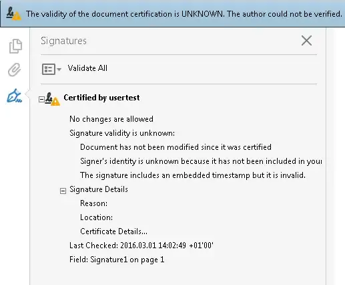Select the No changes are allowed line
Image resolution: width=345 pixels, height=285 pixels.
click(x=111, y=119)
